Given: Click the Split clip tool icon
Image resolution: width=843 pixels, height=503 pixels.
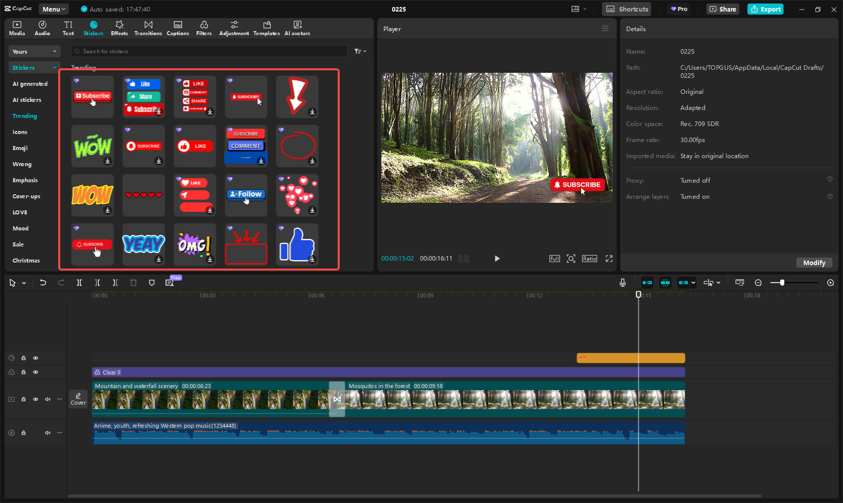Looking at the screenshot, I should click(79, 283).
